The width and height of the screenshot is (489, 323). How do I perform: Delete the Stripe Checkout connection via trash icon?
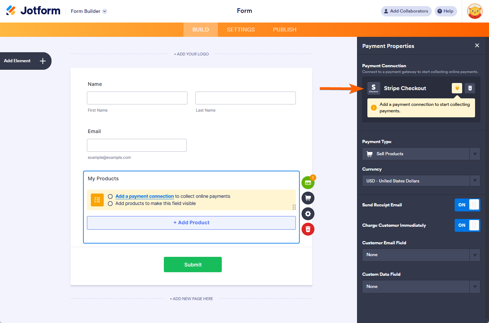tap(470, 88)
